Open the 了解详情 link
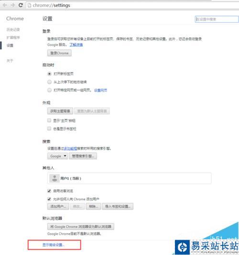Viewport: 239px width, 255px height. coord(76,44)
